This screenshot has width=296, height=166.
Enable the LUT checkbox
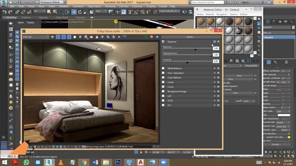163,96
